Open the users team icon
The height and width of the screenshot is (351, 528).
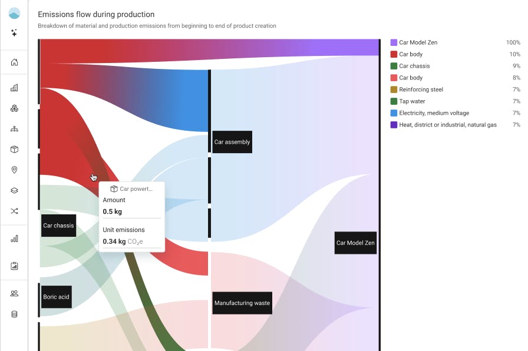click(14, 293)
